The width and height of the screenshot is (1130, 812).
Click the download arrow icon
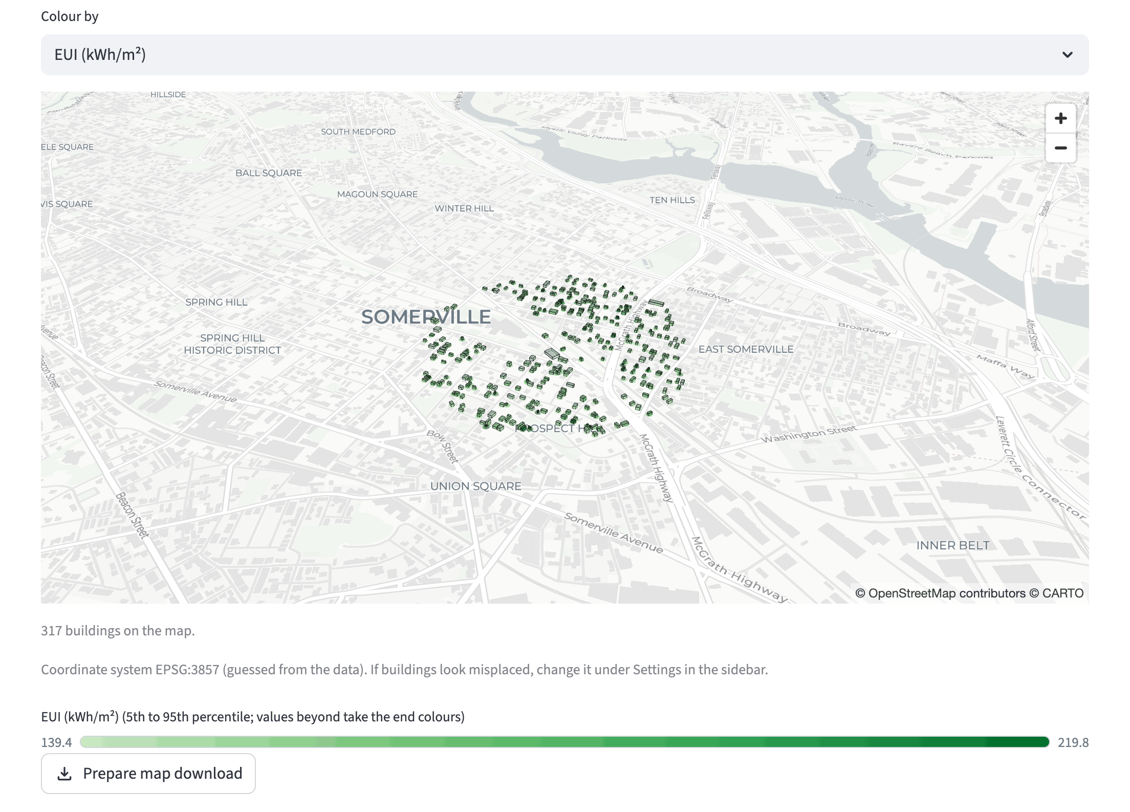[64, 774]
